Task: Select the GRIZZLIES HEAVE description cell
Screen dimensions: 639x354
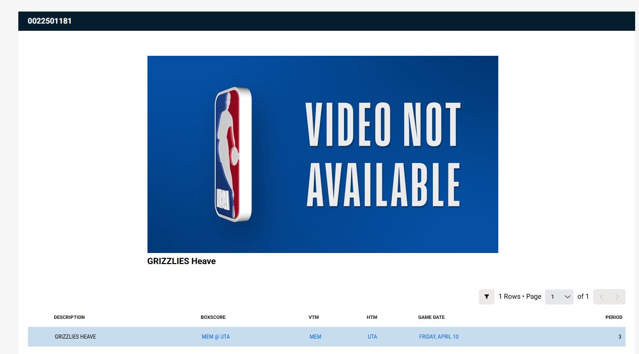Action: tap(75, 337)
